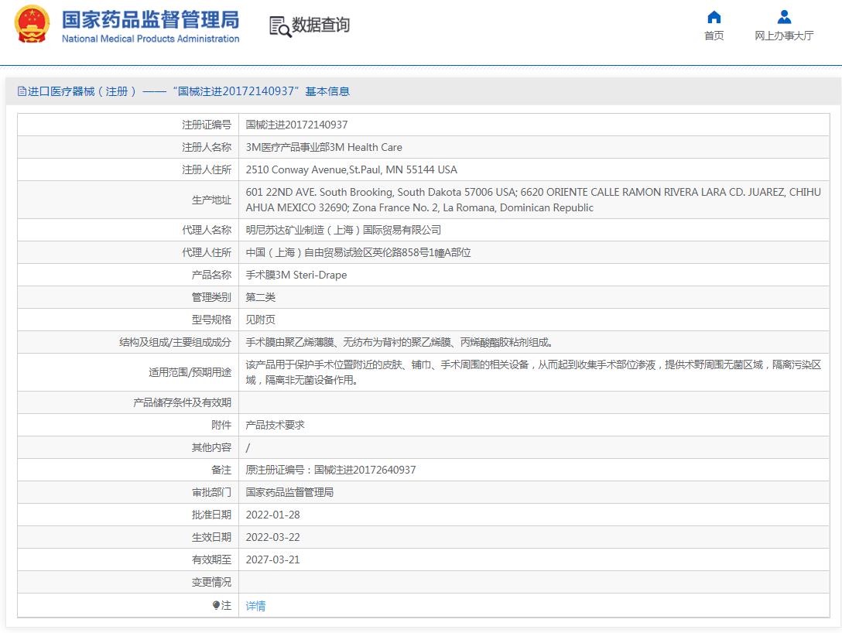842x633 pixels.
Task: Click the 注册证编号 label
Action: click(x=207, y=125)
